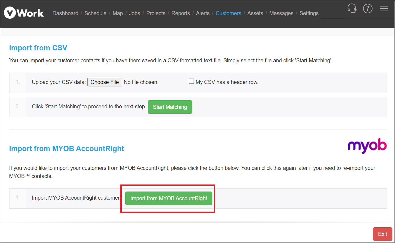395x243 pixels.
Task: Open the Map view
Action: pyautogui.click(x=118, y=13)
